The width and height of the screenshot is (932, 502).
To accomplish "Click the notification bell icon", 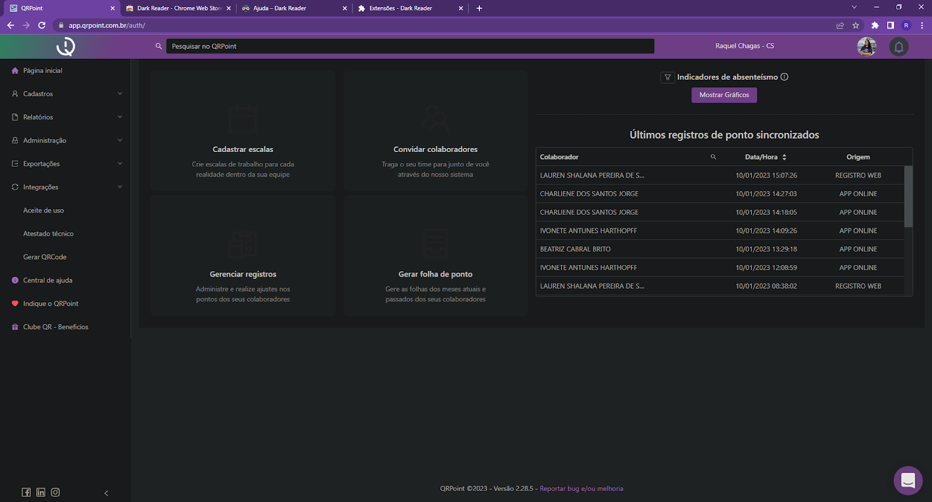I will pos(899,47).
